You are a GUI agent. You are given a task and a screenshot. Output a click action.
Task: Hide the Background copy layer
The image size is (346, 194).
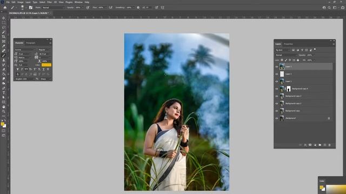276,111
